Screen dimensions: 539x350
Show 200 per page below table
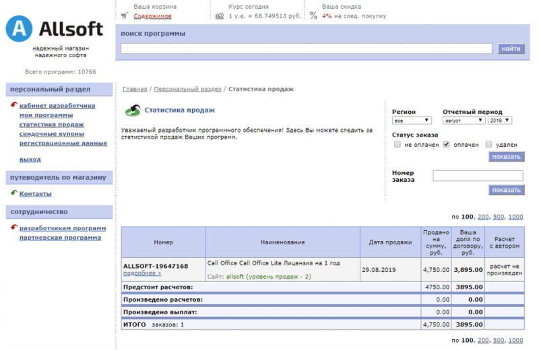[x=483, y=340]
